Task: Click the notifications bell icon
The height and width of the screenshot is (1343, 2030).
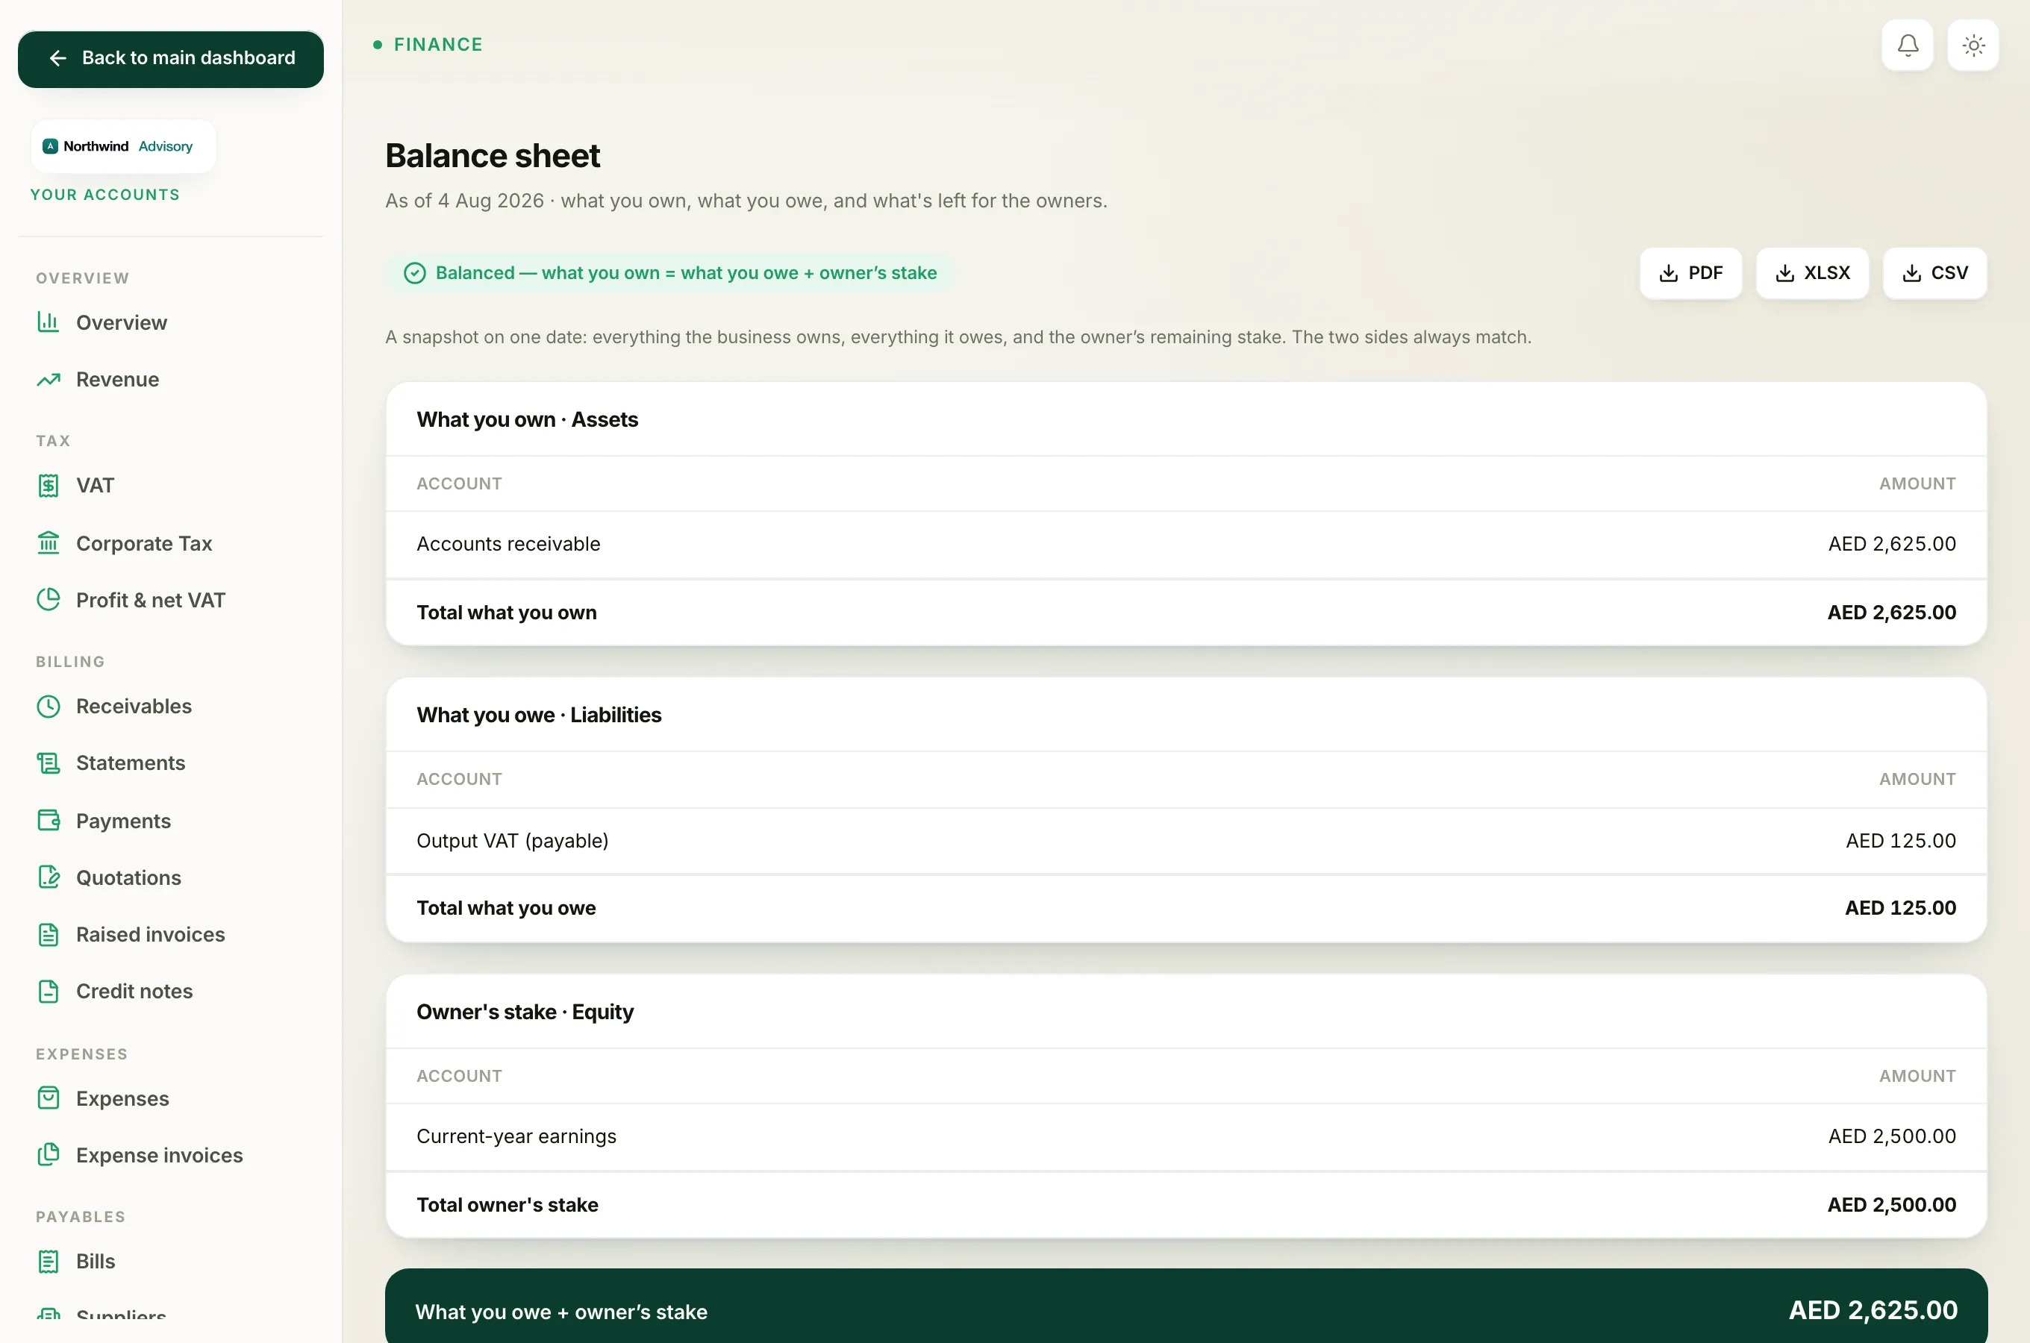Action: point(1907,45)
